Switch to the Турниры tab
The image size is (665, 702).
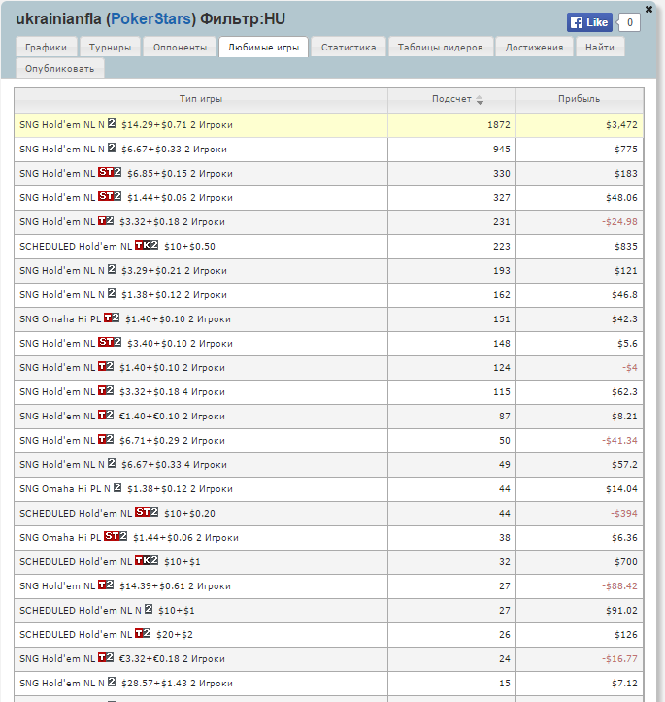(x=110, y=47)
